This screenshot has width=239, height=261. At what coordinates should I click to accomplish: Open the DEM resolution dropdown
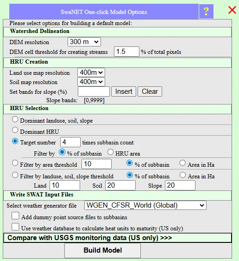point(84,42)
